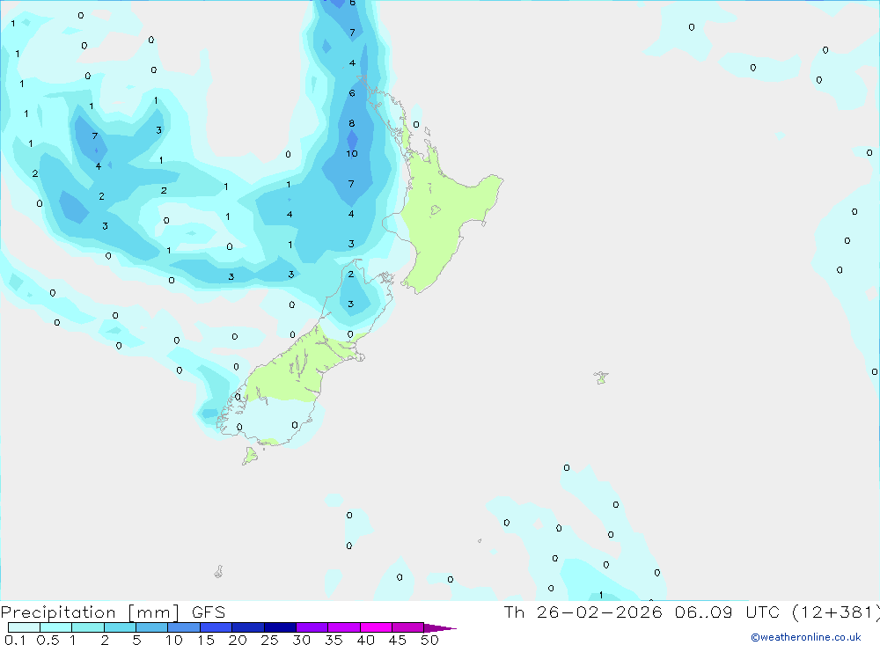This screenshot has height=645, width=880.
Task: Click the '0.5' legend label
Action: tap(48, 640)
